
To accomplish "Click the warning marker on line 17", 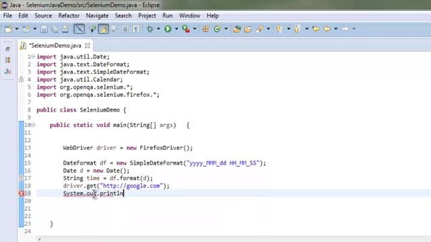I will 21,178.
